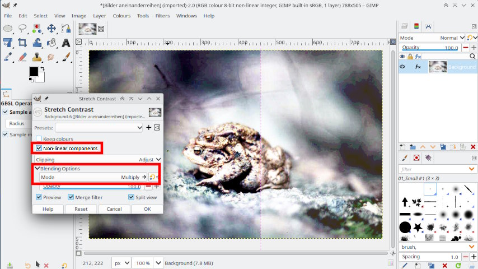The width and height of the screenshot is (478, 269).
Task: Save the current preset with plus icon
Action: (148, 128)
